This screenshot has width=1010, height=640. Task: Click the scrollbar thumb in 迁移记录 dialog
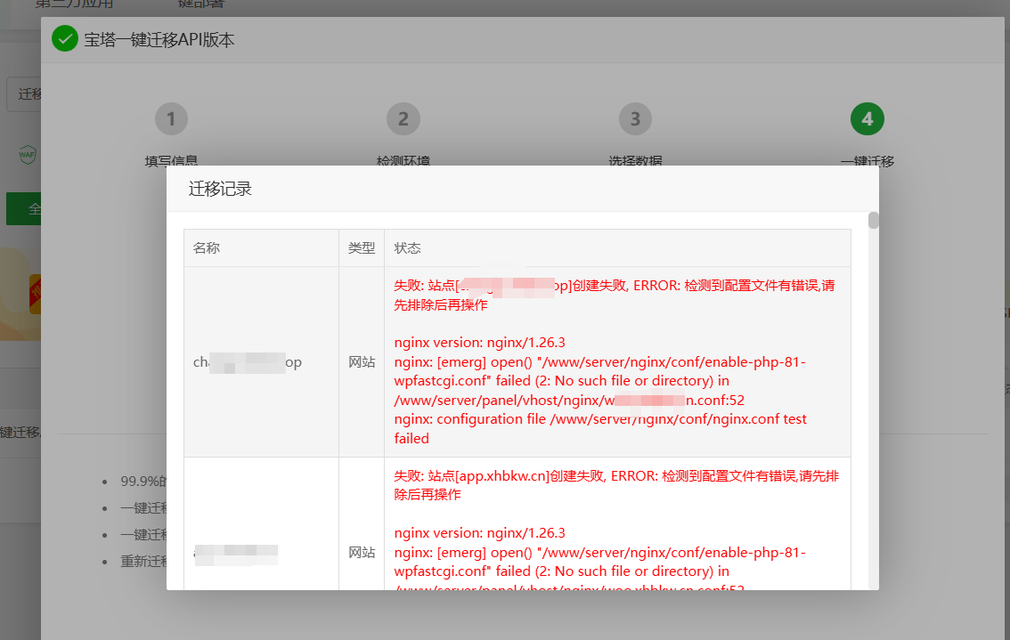[x=874, y=220]
